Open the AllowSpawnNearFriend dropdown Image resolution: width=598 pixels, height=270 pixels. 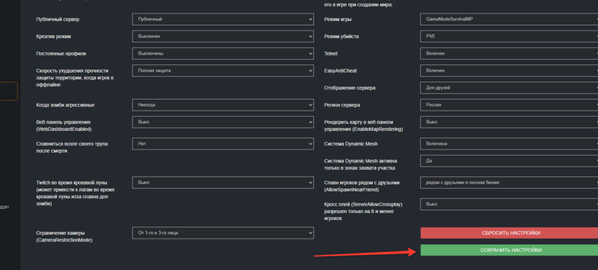[509, 182]
